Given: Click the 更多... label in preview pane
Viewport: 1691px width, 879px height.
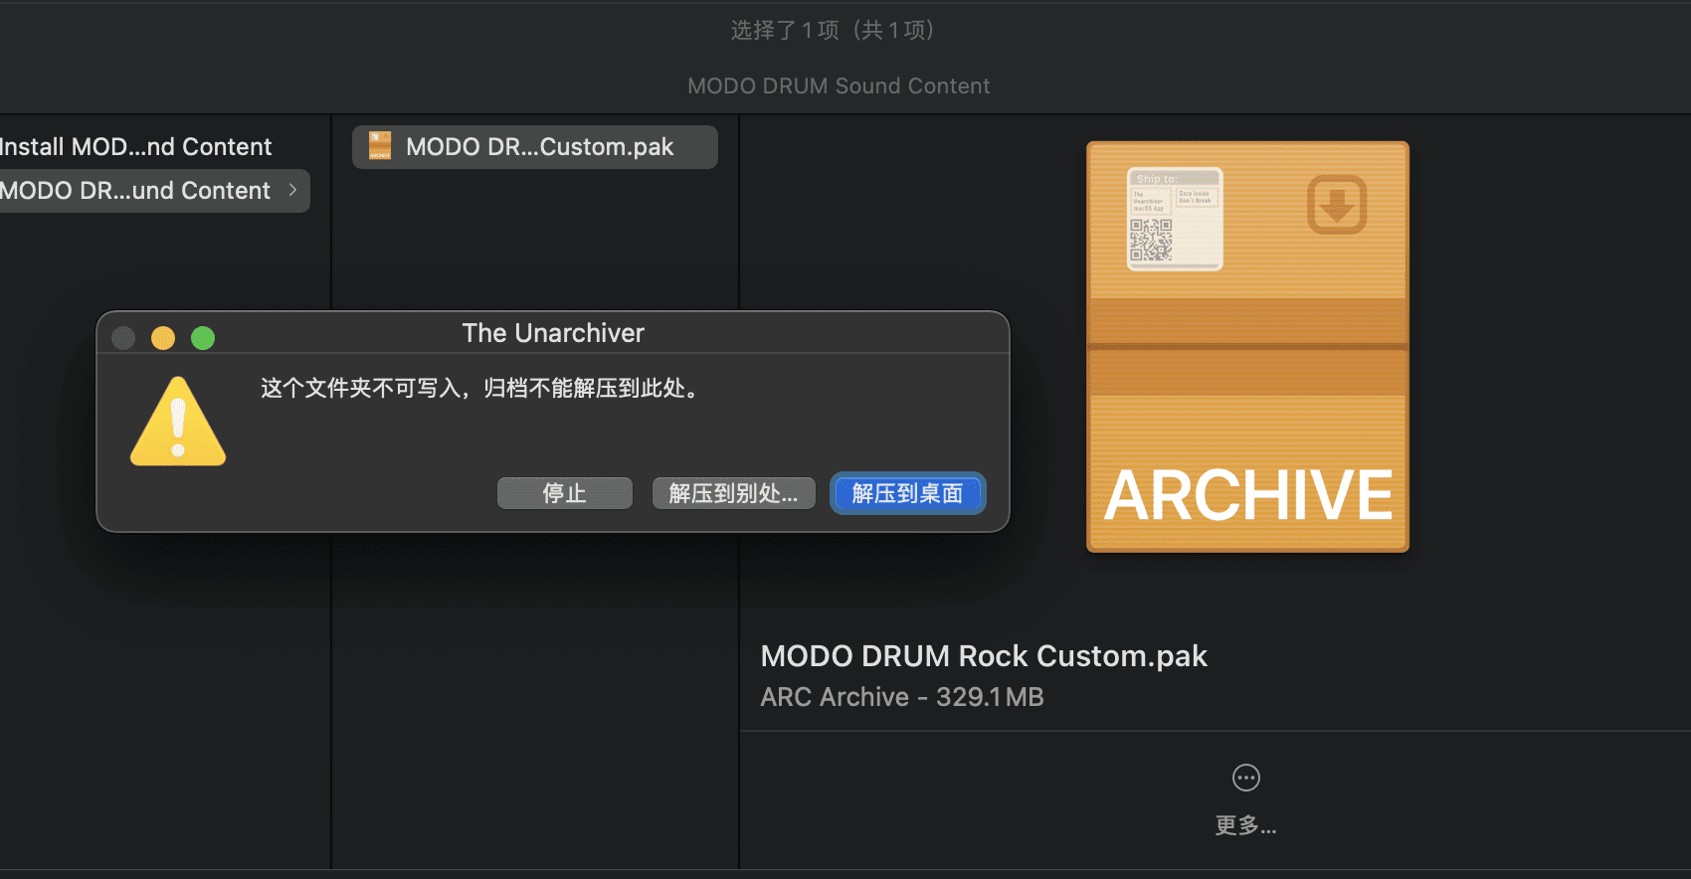Looking at the screenshot, I should (1245, 825).
